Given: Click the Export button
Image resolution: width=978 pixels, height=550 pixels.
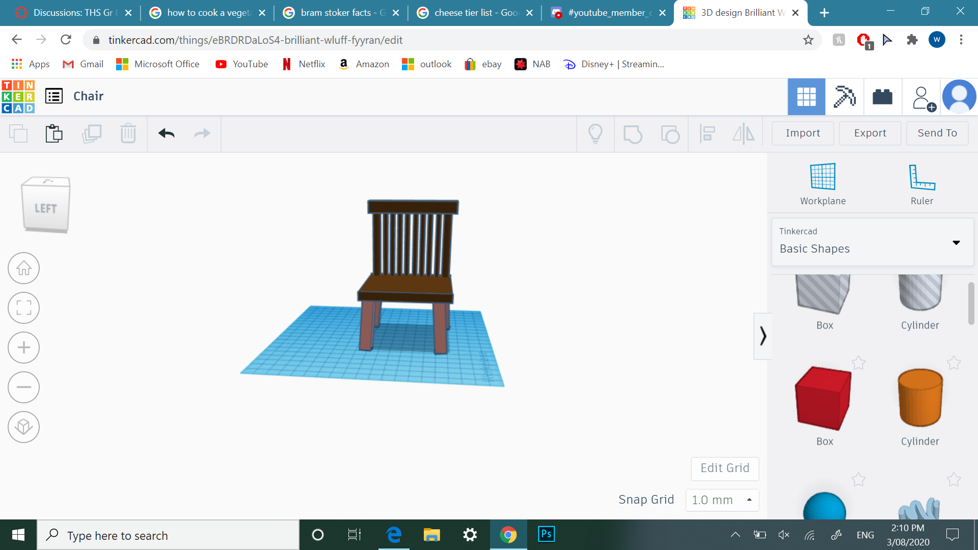Looking at the screenshot, I should pyautogui.click(x=870, y=133).
